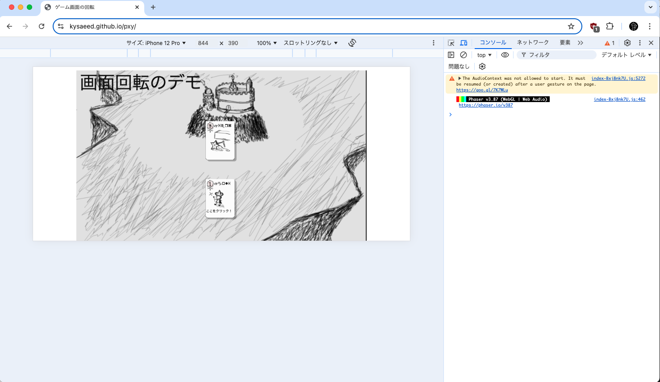Screen dimensions: 660x382
Task: Switch to the 要素 panel tab
Action: point(564,42)
